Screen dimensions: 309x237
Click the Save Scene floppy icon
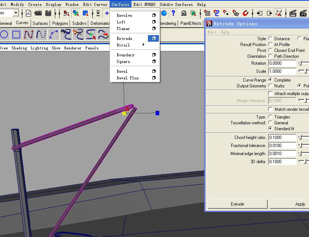48,13
